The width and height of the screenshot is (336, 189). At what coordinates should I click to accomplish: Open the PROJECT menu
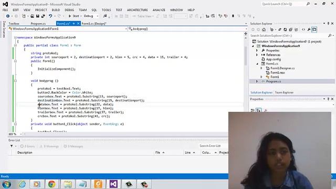[x=41, y=10]
